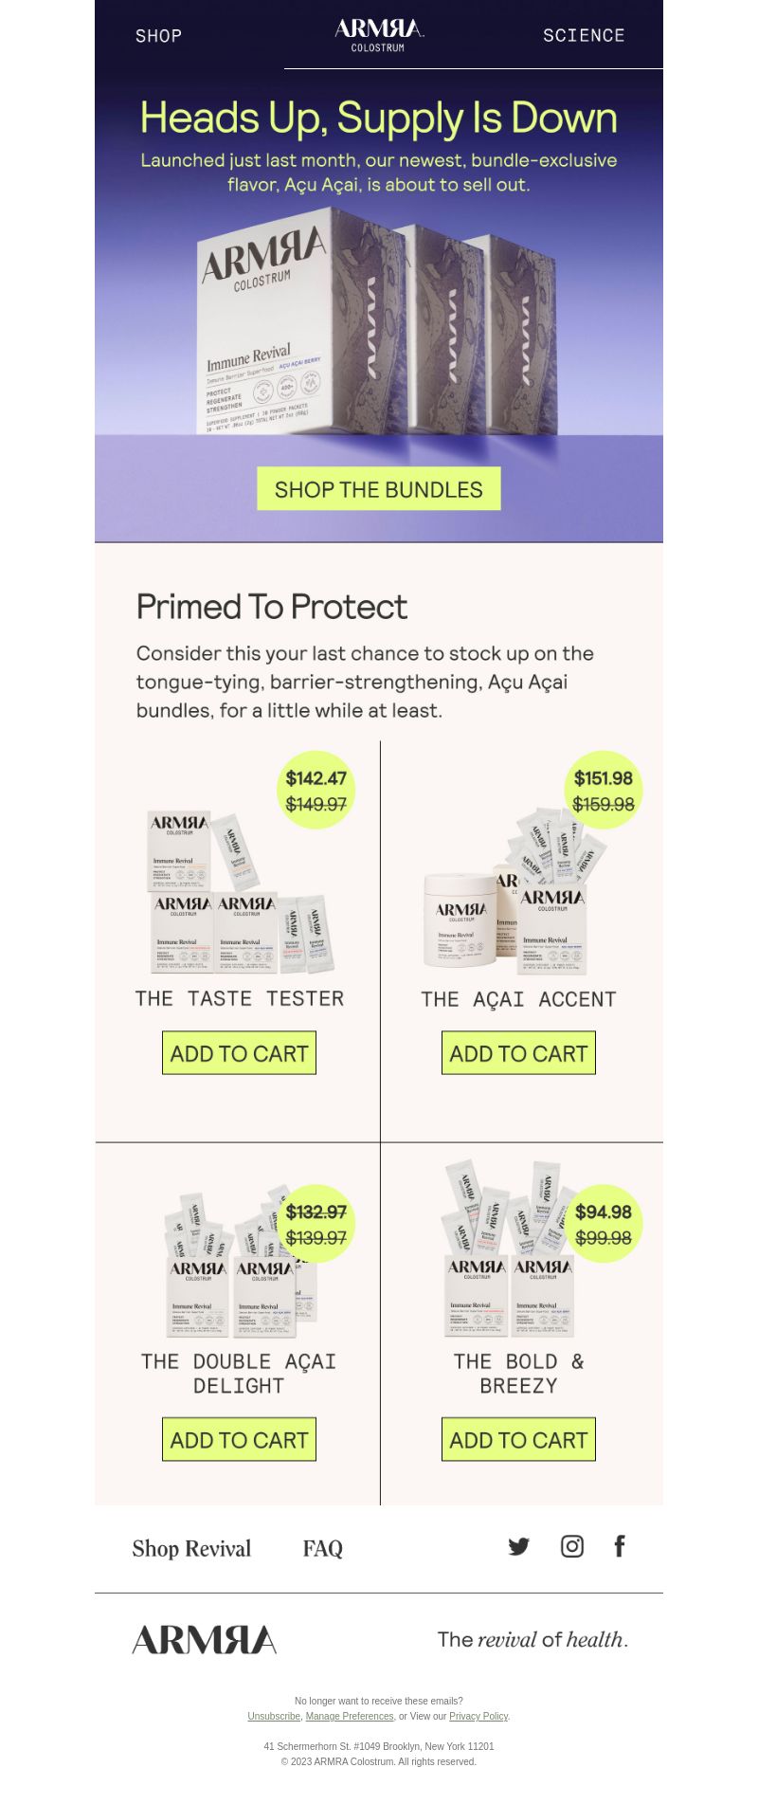Add The Taste Tester to cart
Image resolution: width=758 pixels, height=1804 pixels.
click(239, 1053)
